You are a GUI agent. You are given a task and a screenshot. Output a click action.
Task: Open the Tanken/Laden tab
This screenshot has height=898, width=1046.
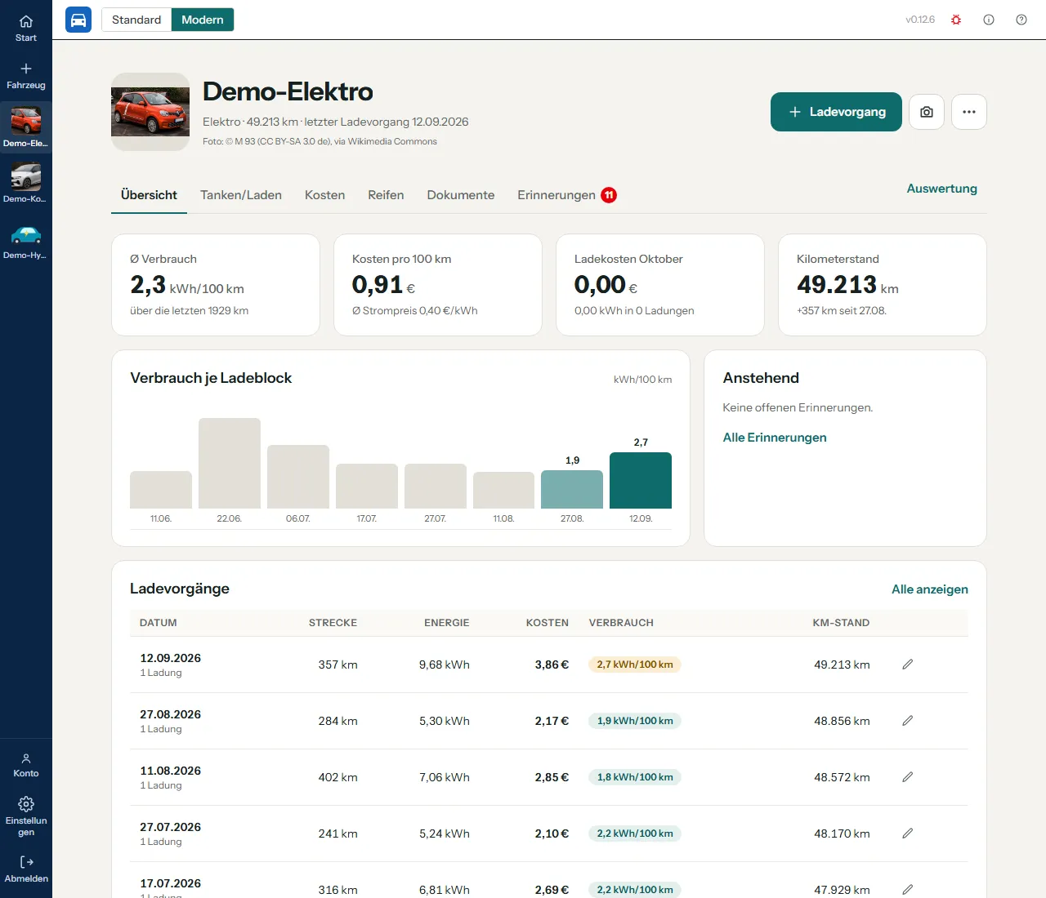(241, 195)
